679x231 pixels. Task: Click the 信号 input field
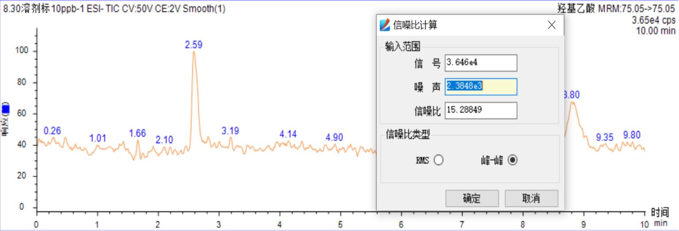coord(481,63)
